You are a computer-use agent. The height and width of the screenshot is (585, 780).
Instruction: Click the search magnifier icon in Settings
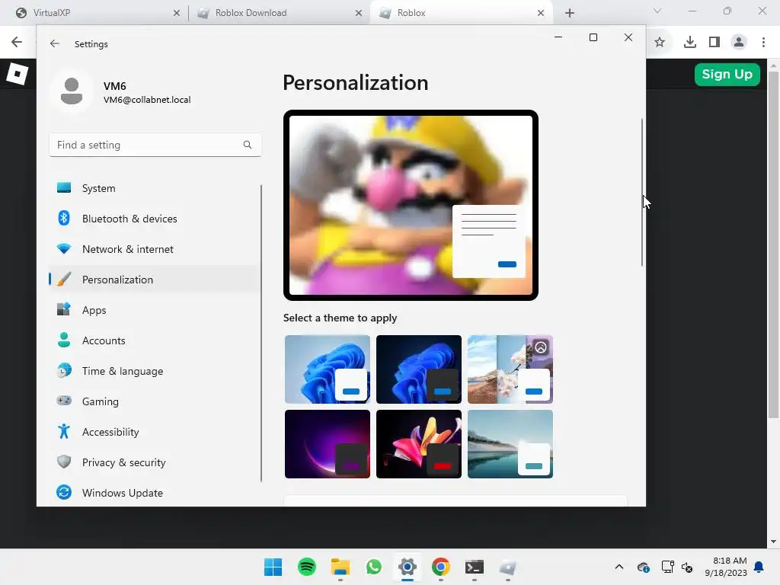[248, 145]
